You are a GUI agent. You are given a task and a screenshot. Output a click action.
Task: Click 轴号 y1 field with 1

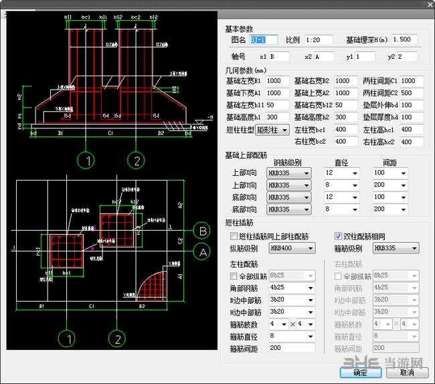point(365,57)
